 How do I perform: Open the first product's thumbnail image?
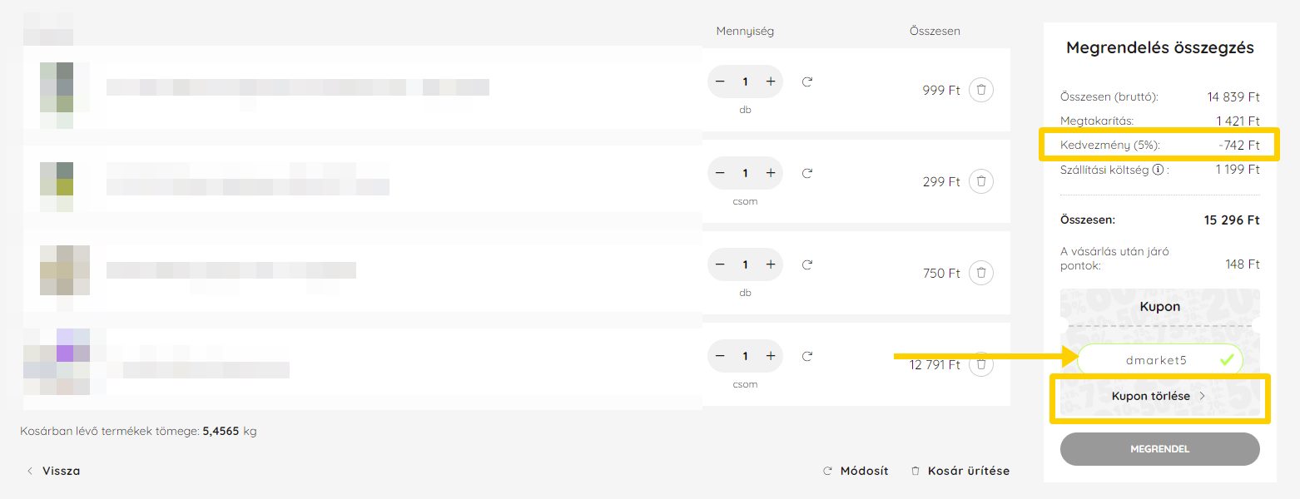click(57, 95)
